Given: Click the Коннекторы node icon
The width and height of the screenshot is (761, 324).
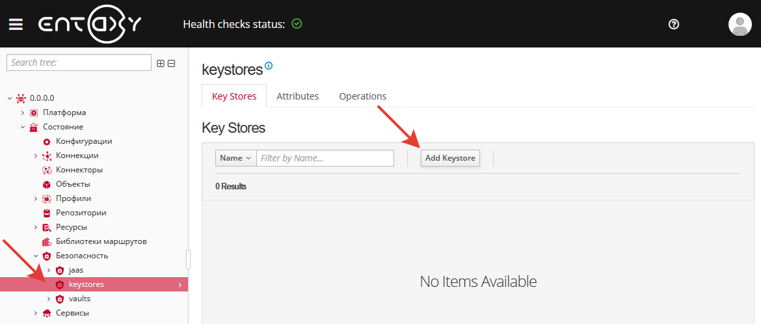Looking at the screenshot, I should click(47, 170).
